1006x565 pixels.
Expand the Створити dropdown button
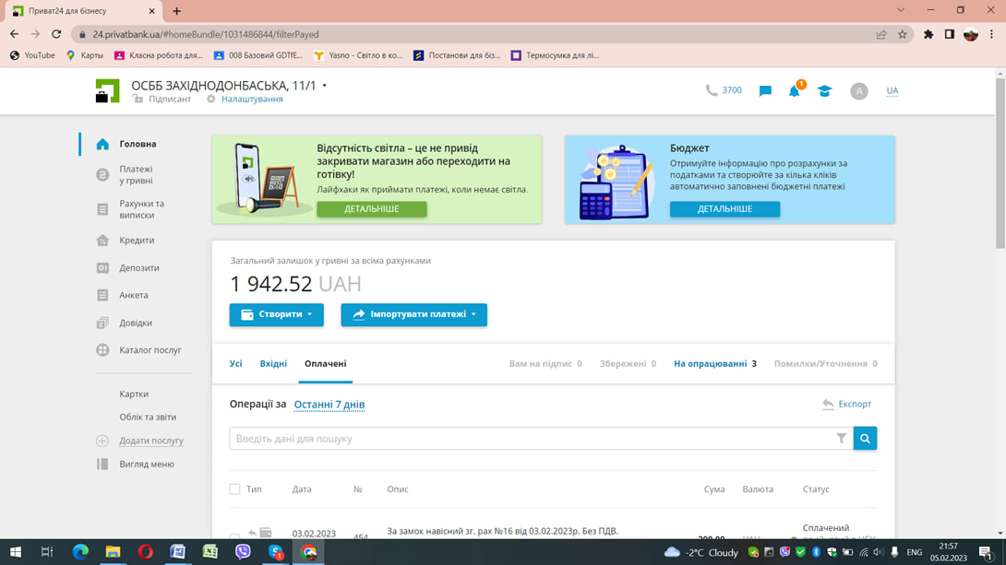pyautogui.click(x=277, y=314)
